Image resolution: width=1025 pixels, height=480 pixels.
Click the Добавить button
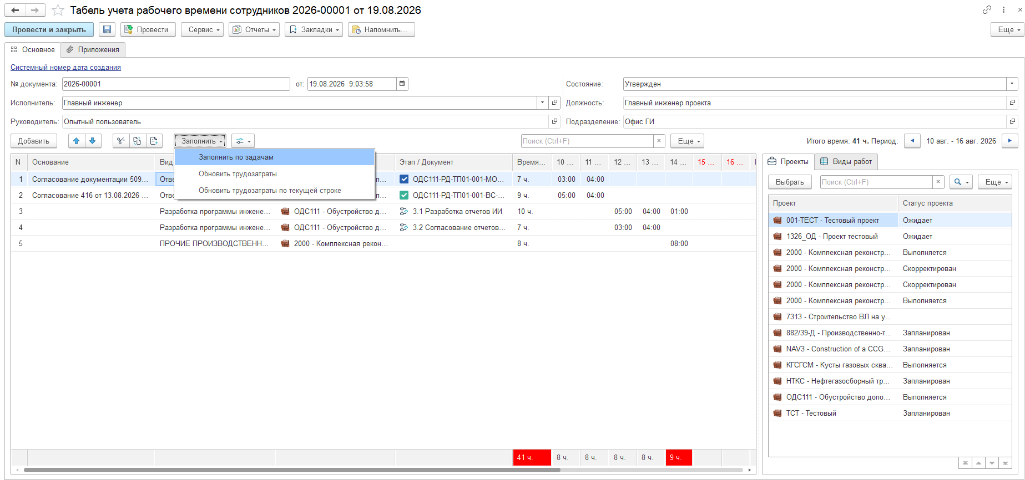[34, 141]
